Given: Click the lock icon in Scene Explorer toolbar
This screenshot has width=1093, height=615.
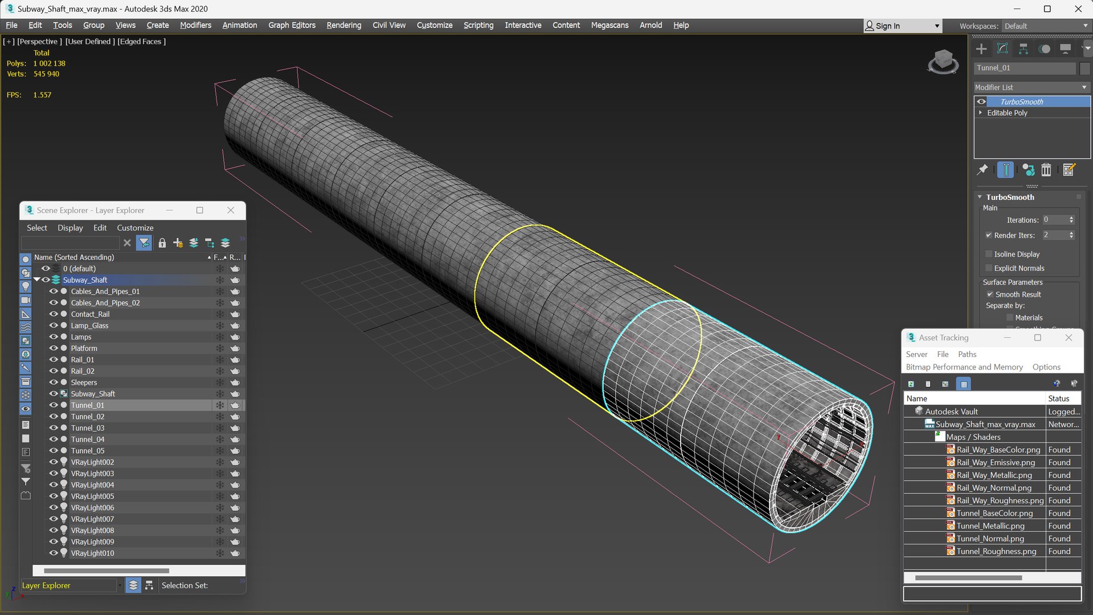Looking at the screenshot, I should coord(162,243).
